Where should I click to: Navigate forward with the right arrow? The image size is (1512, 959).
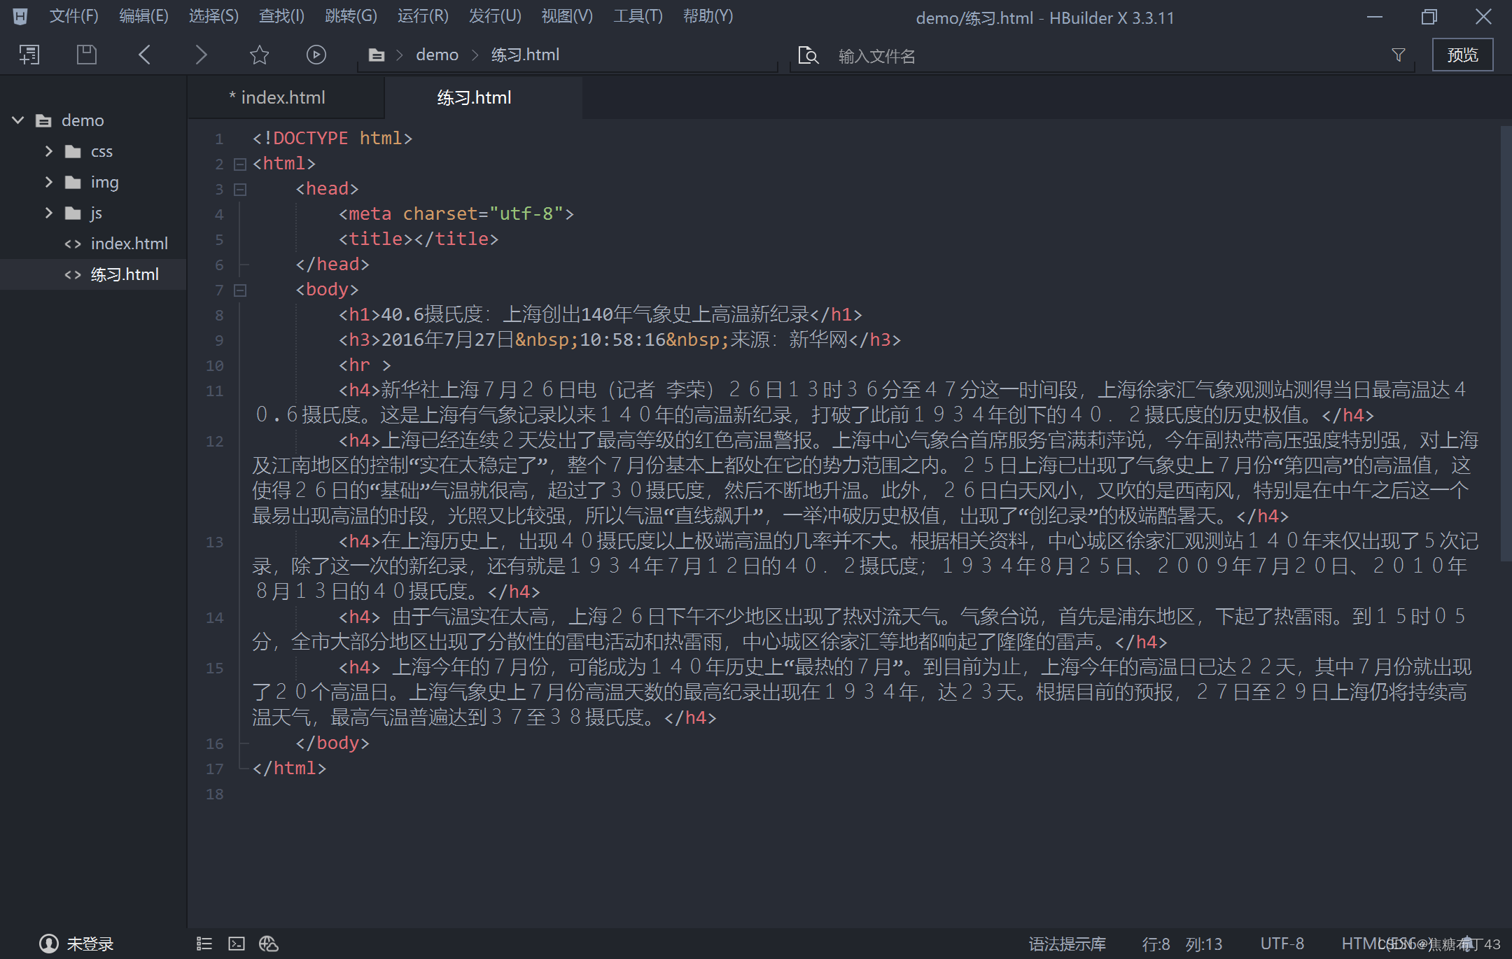tap(201, 55)
